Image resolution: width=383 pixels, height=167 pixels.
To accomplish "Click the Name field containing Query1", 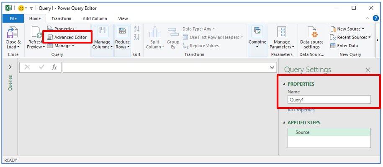I will coord(329,100).
